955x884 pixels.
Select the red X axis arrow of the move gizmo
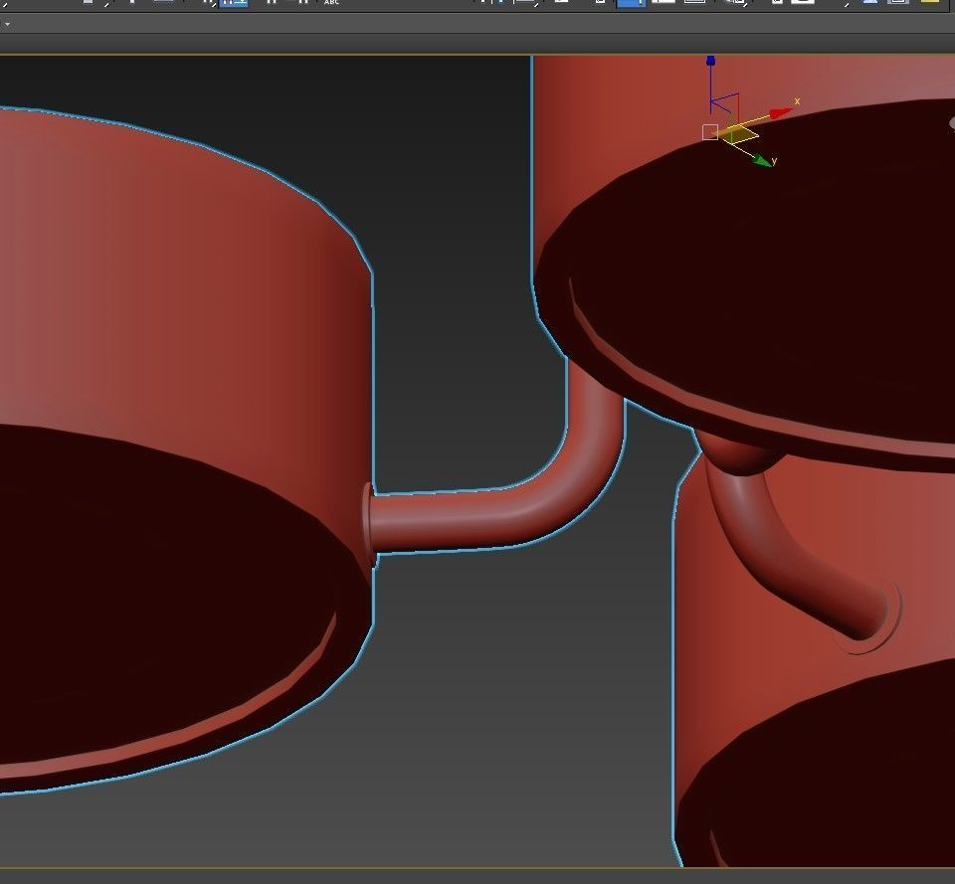point(781,112)
